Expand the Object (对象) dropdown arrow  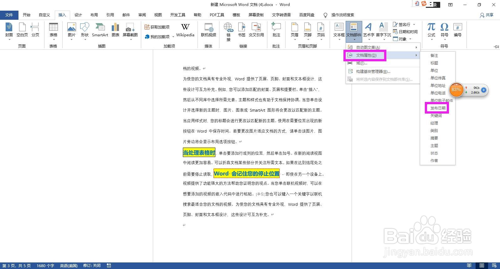pos(410,39)
